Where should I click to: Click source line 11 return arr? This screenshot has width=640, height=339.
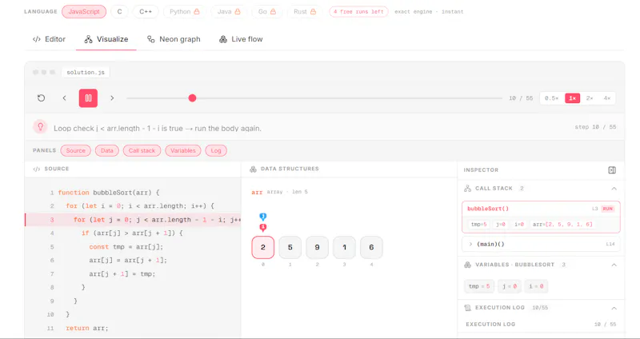(133, 328)
